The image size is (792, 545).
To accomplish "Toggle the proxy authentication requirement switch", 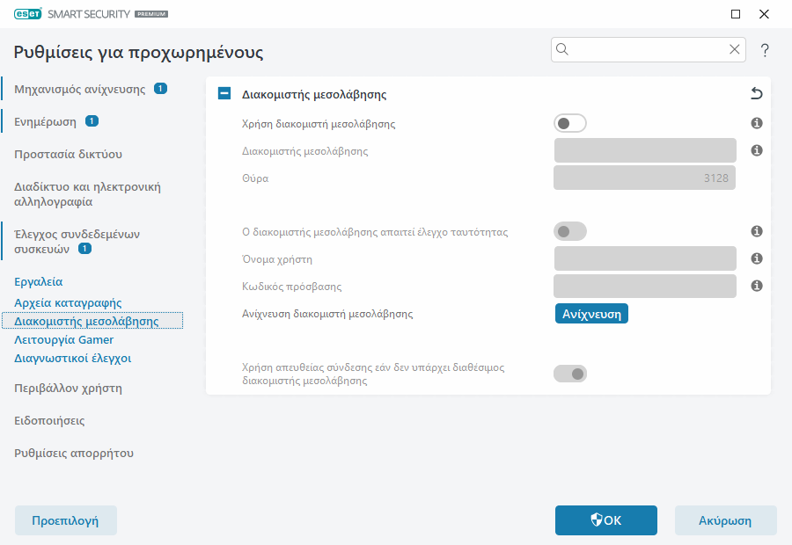I will pos(569,230).
